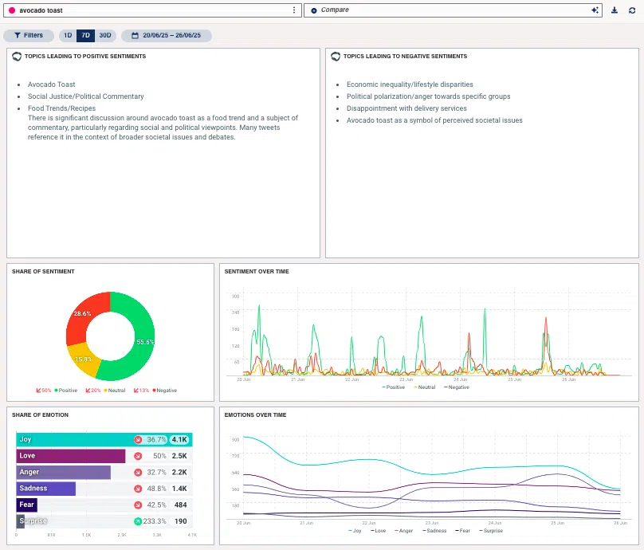Click the download/export icon in the top bar
This screenshot has height=550, width=644.
(x=615, y=10)
